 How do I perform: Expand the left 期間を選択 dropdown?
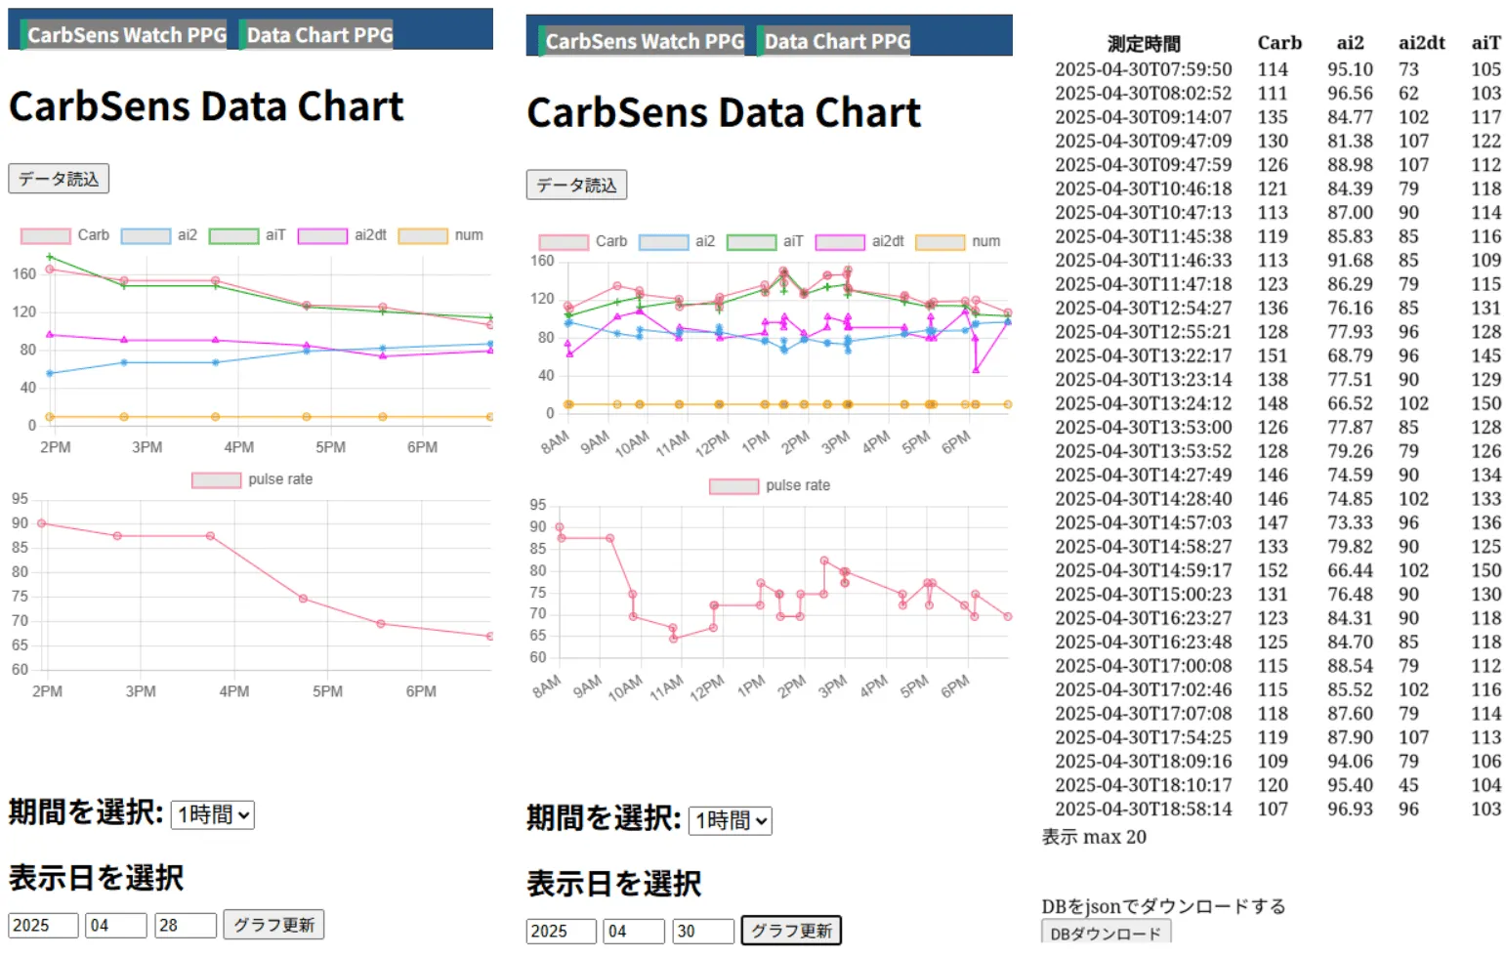(x=213, y=814)
